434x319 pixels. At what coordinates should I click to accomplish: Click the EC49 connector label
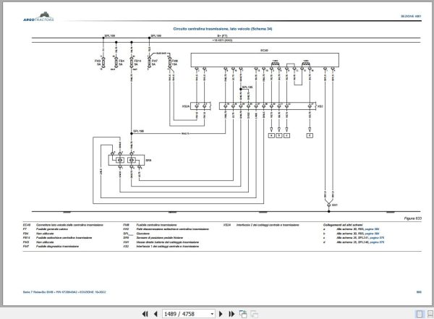(x=264, y=51)
